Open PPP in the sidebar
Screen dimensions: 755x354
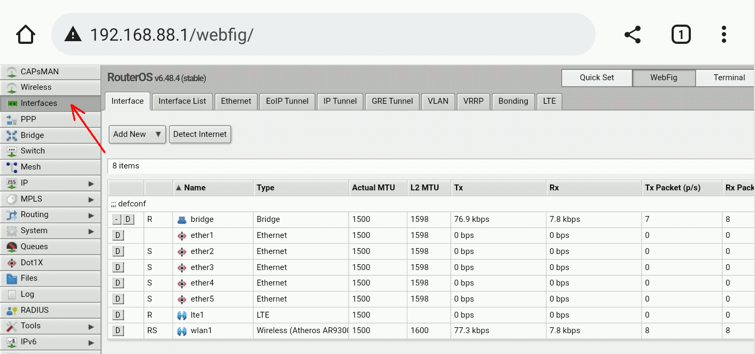(x=50, y=119)
